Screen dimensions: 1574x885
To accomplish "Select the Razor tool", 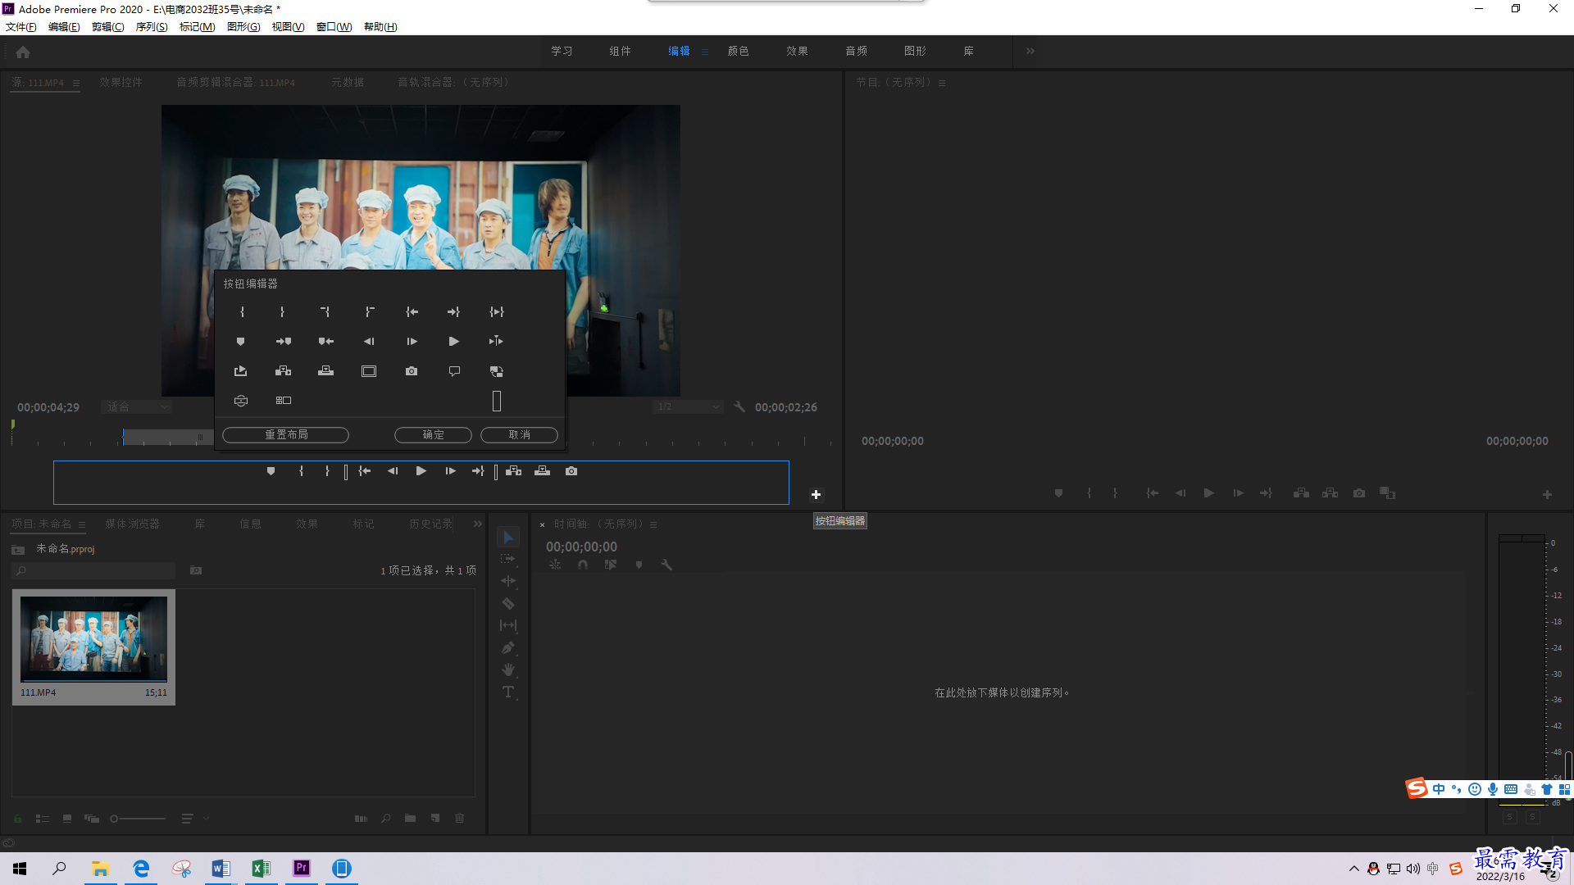I will click(508, 604).
